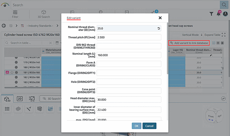Screen dimensions: 230x136
Task: Select row 180 | M20x150
Action: coord(32,68)
